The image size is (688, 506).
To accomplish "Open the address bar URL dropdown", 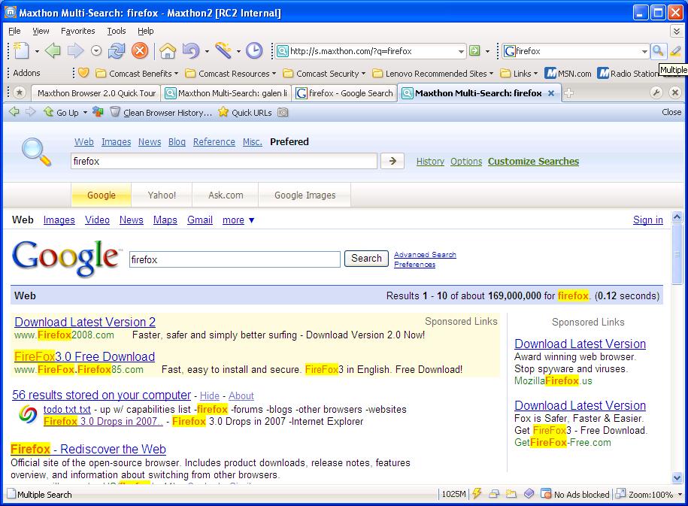I will [461, 51].
